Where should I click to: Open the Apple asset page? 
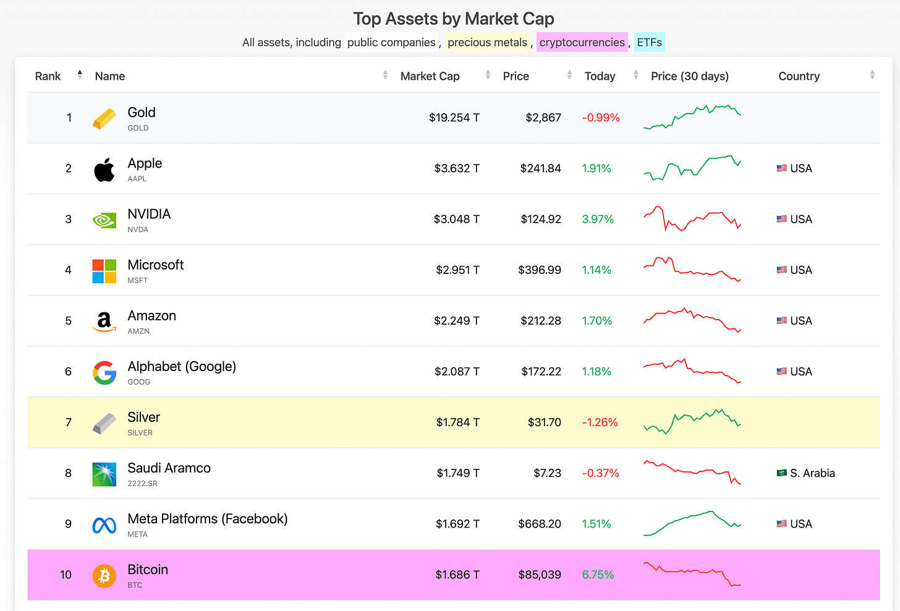point(145,163)
